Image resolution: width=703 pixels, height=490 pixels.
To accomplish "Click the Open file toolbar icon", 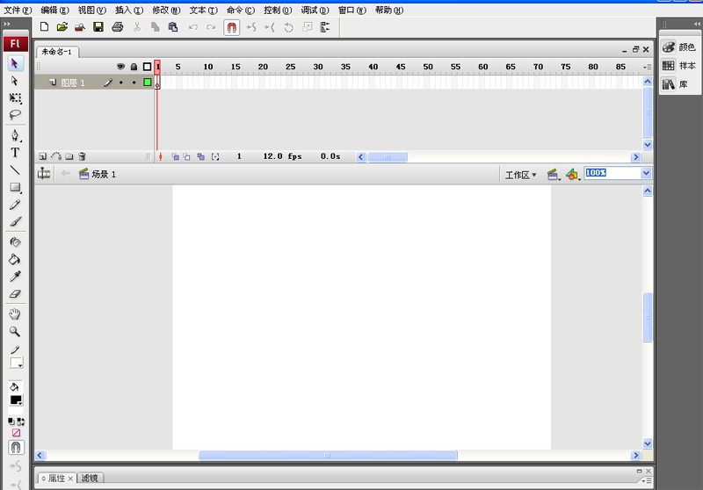I will (62, 27).
